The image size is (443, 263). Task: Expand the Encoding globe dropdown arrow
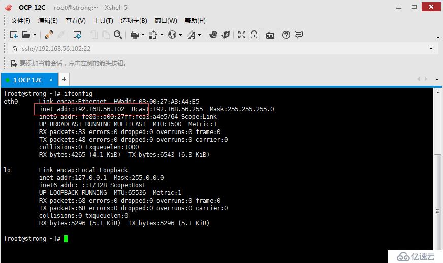tap(180, 35)
